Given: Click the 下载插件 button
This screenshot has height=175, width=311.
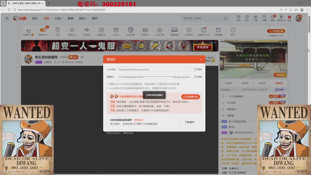Looking at the screenshot, I should point(189,122).
